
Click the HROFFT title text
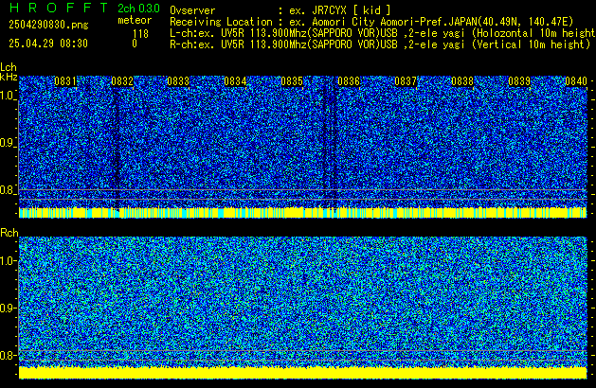click(59, 8)
